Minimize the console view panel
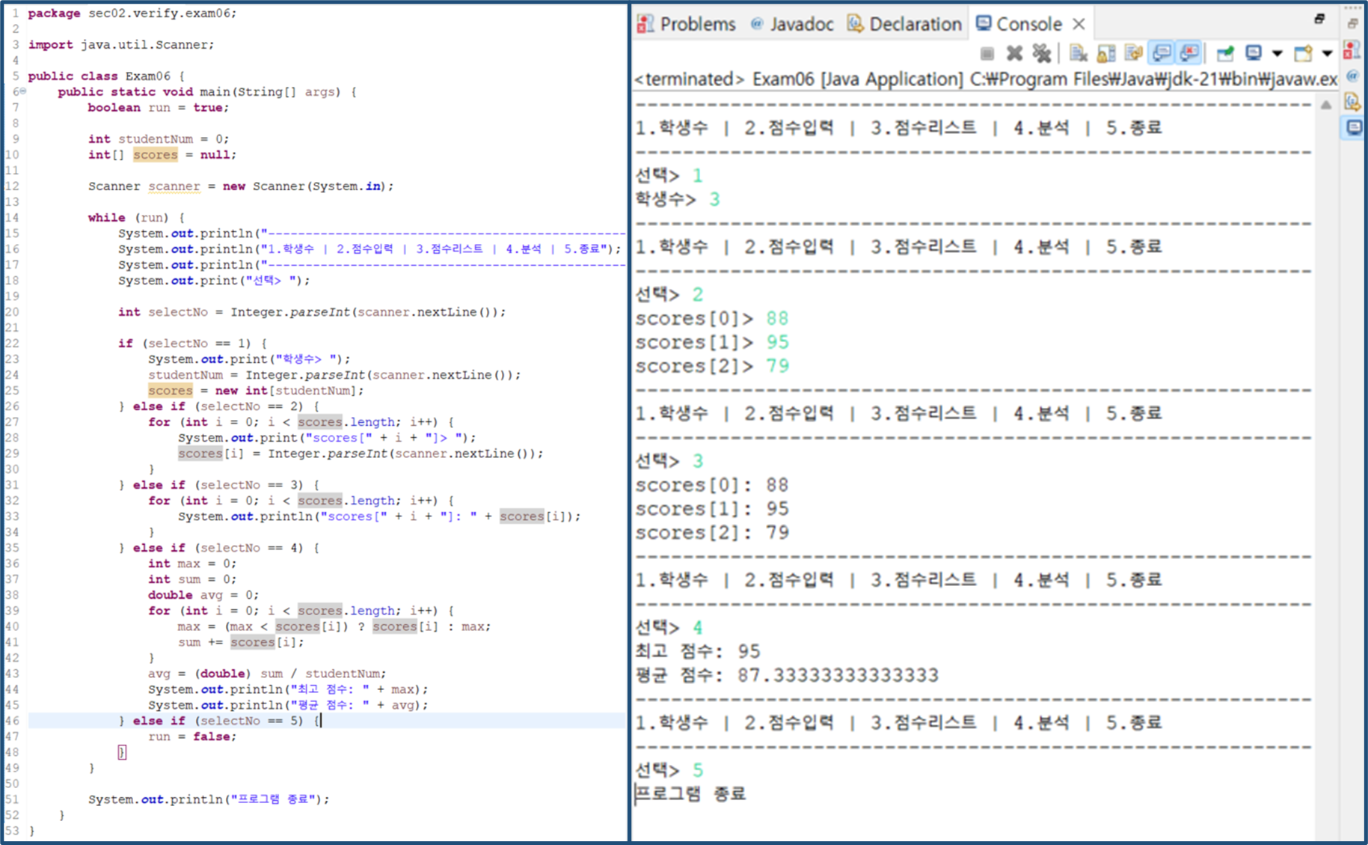This screenshot has height=845, width=1368. pos(1320,19)
